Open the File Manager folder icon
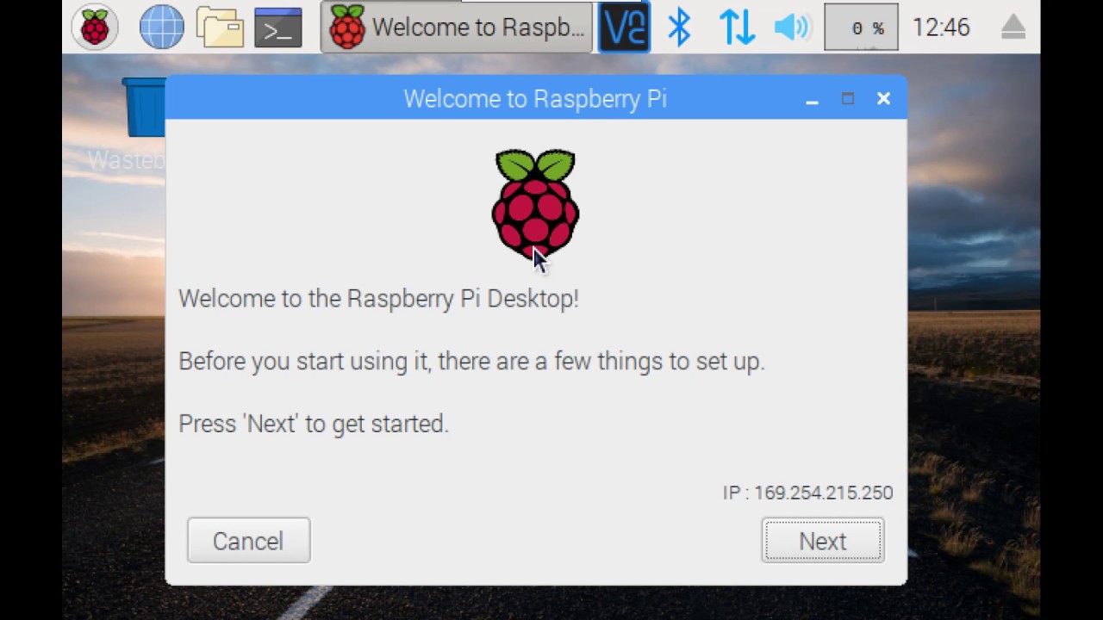 pos(220,28)
